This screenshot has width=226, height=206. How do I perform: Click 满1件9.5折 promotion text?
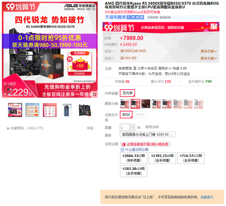(x=128, y=58)
